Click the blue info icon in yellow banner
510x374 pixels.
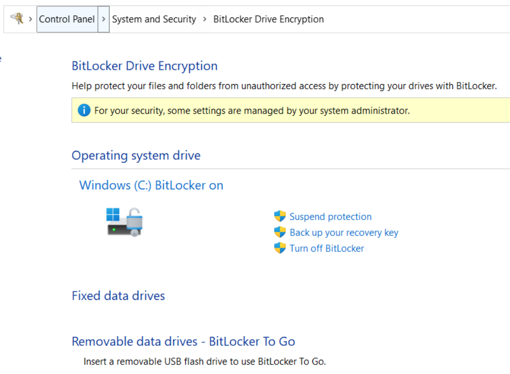click(84, 111)
